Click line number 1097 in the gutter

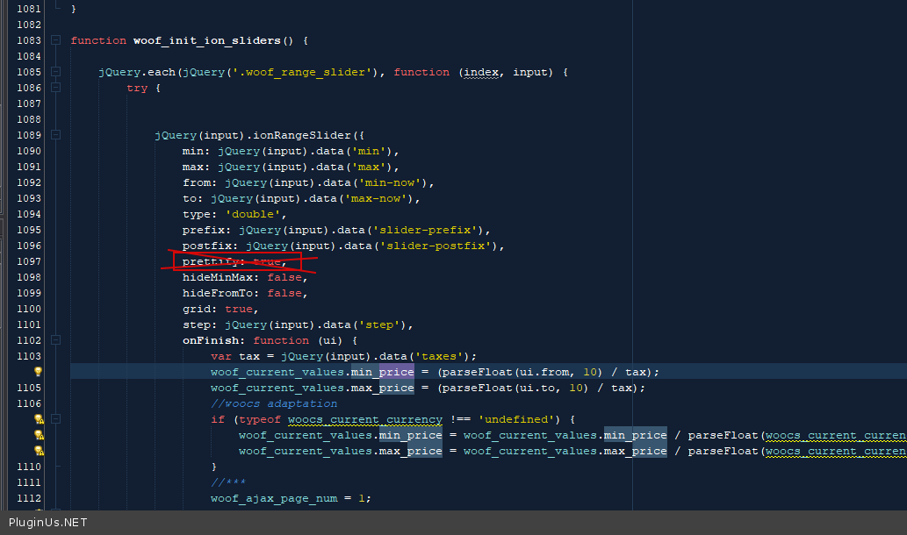pos(29,261)
